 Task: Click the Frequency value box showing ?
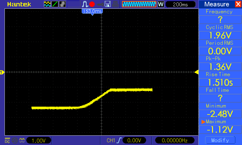220,20
